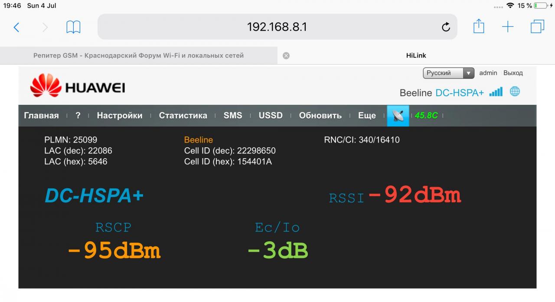Open the USSD menu item
Screen dimensions: 555x302
tap(271, 116)
